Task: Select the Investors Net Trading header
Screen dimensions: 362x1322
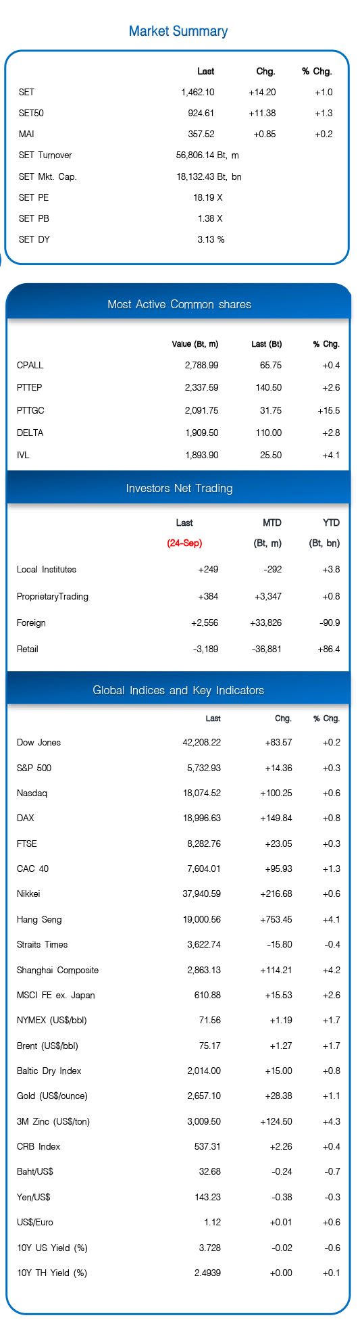Action: [x=179, y=488]
